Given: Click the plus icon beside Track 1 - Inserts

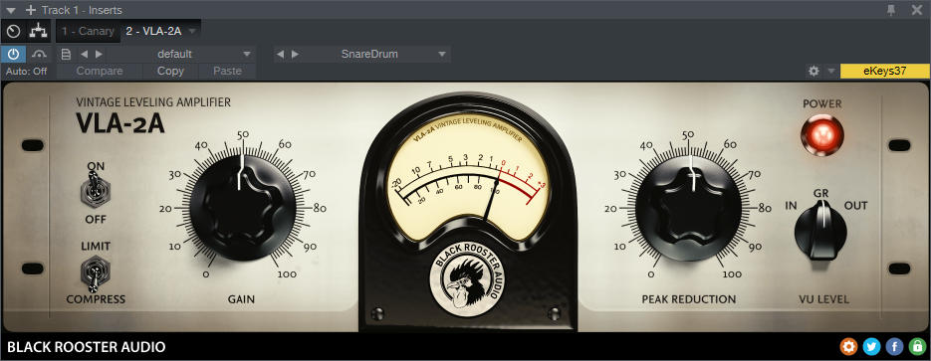Looking at the screenshot, I should [x=30, y=10].
